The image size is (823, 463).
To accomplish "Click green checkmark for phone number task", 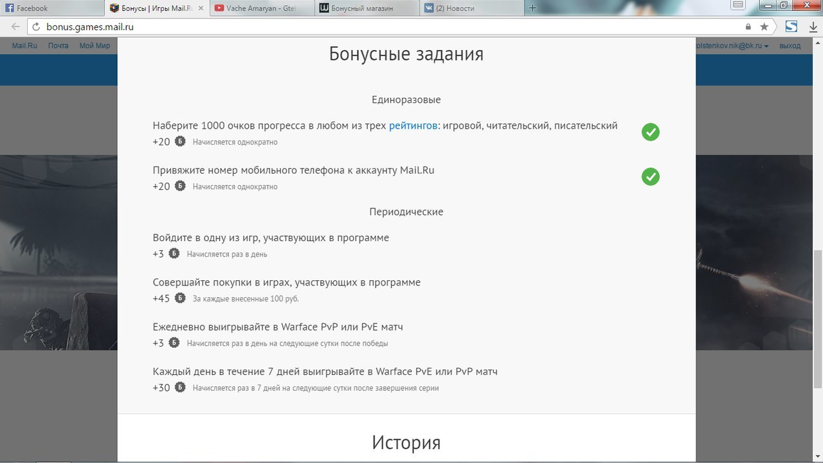I will 650,177.
